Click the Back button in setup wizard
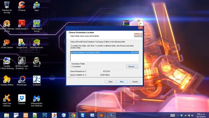209x118 pixels. 110,82
